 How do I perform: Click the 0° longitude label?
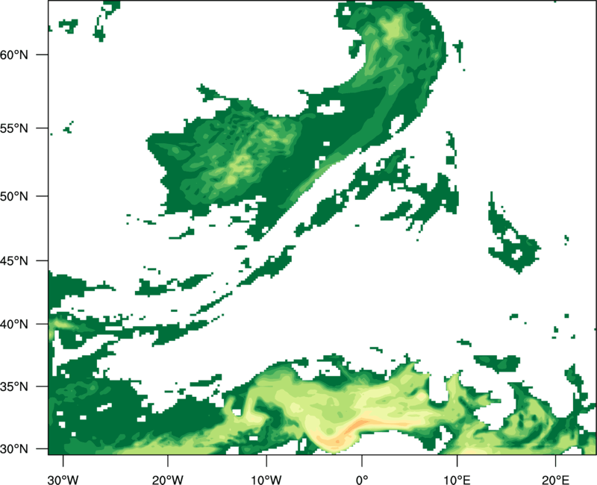pyautogui.click(x=362, y=480)
